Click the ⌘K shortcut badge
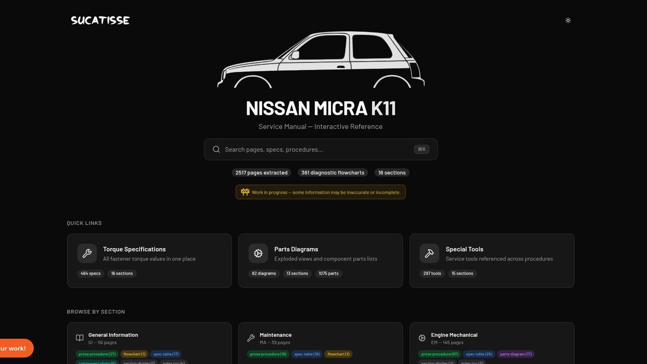The width and height of the screenshot is (647, 364). [x=422, y=149]
